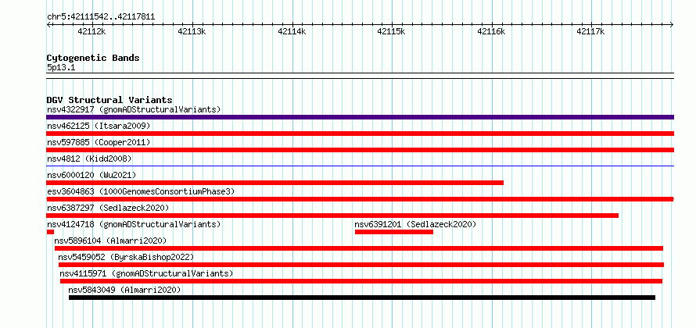This screenshot has height=328, width=696.
Task: Click the chr5:42111542..42117811 region label
Action: pos(101,17)
